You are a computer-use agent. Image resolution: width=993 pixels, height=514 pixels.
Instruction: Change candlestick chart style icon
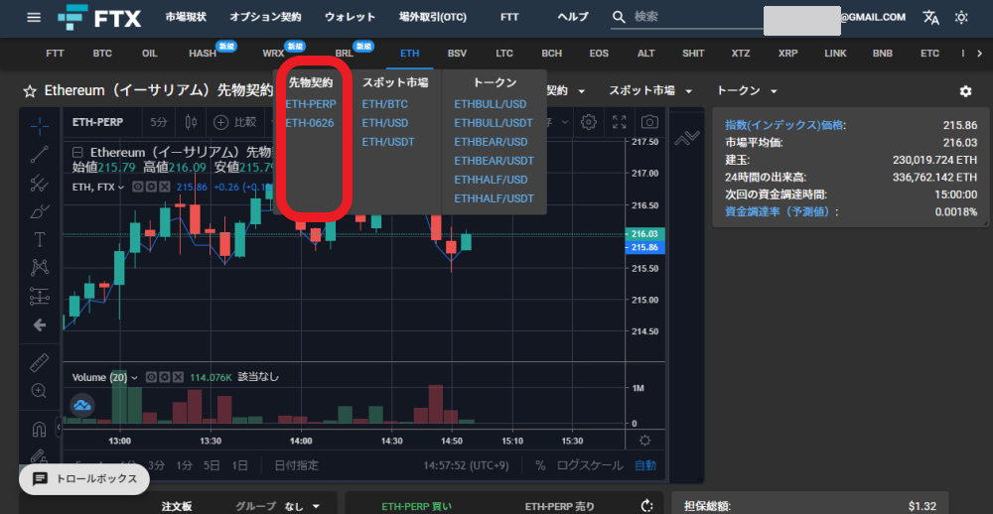[x=192, y=121]
